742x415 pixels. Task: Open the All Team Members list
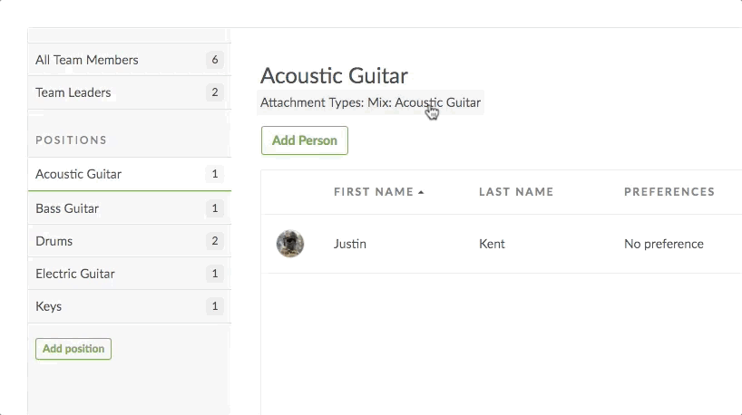[x=87, y=60]
